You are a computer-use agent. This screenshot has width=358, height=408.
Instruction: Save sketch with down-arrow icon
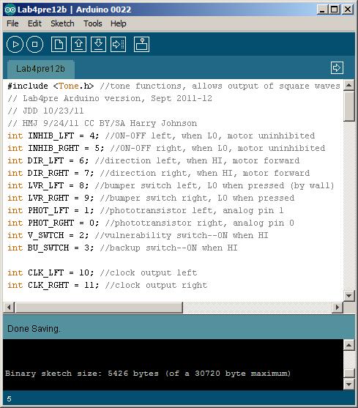click(x=98, y=44)
